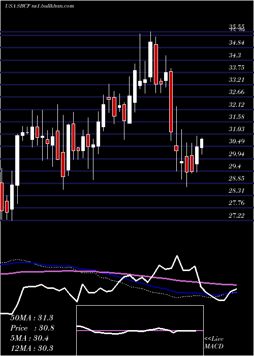This screenshot has height=356, width=254.
Task: Click the '<<Live MACD' label
Action: point(214,343)
